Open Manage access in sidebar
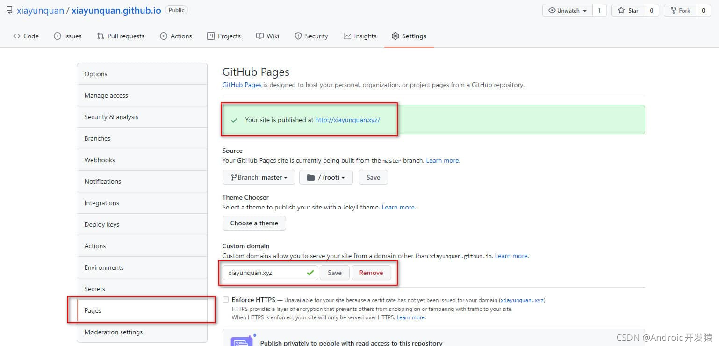719x346 pixels. [x=142, y=95]
